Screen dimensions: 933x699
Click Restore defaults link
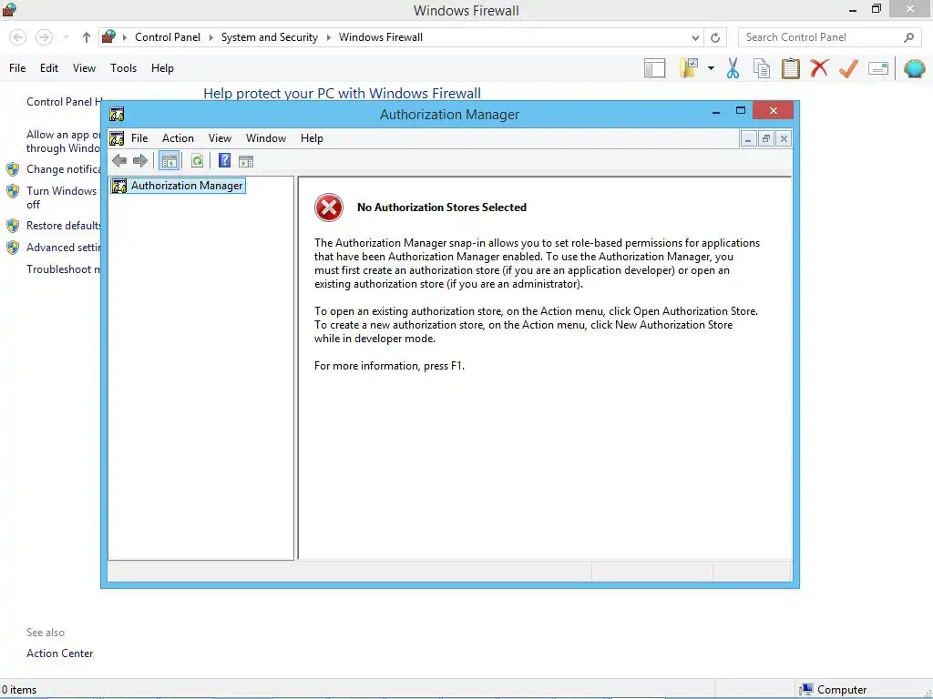click(64, 226)
